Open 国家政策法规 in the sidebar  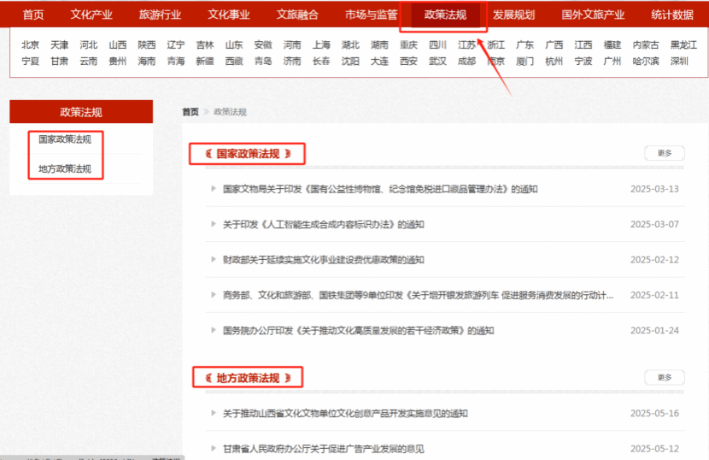pos(65,139)
